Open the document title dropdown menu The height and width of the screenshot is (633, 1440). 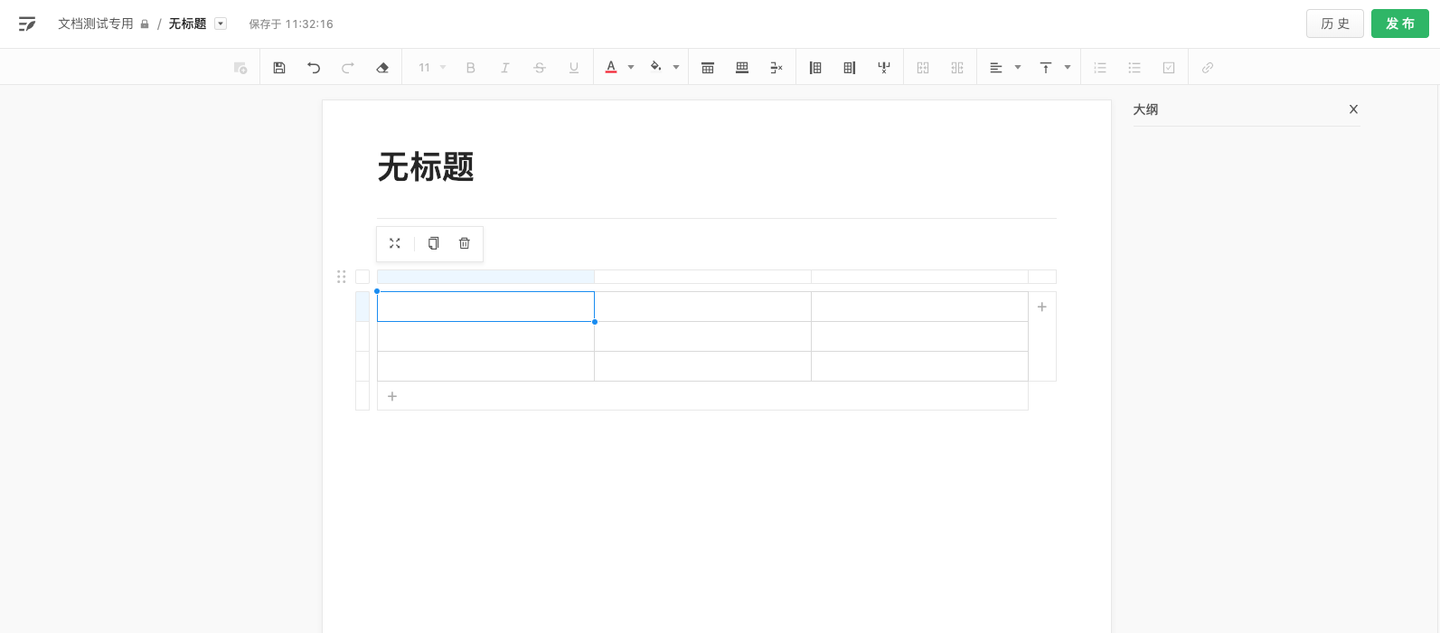(221, 24)
